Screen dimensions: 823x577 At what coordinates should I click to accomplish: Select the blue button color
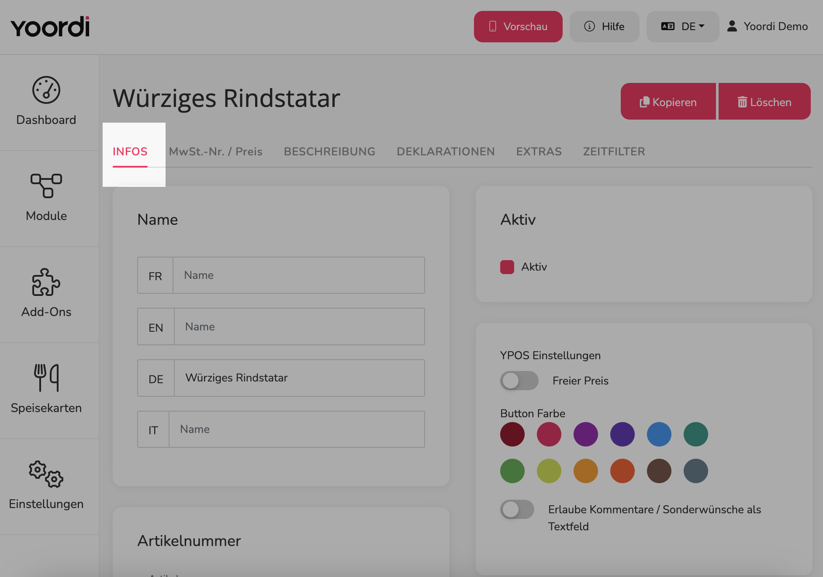(x=659, y=434)
